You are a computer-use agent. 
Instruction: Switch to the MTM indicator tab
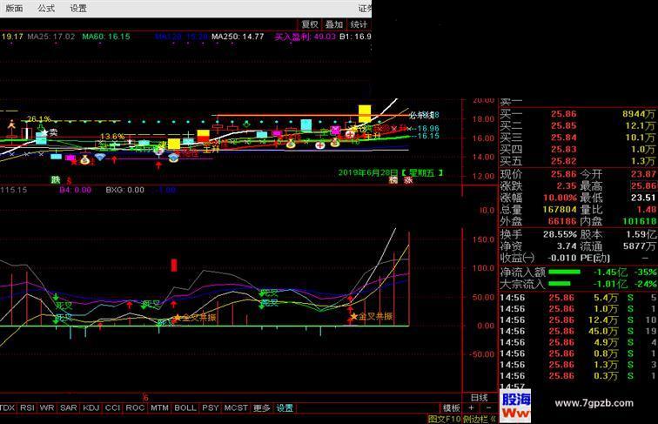pos(159,407)
